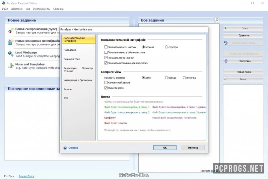Open the Редакторы, Просмотр отличий tab

(79, 69)
